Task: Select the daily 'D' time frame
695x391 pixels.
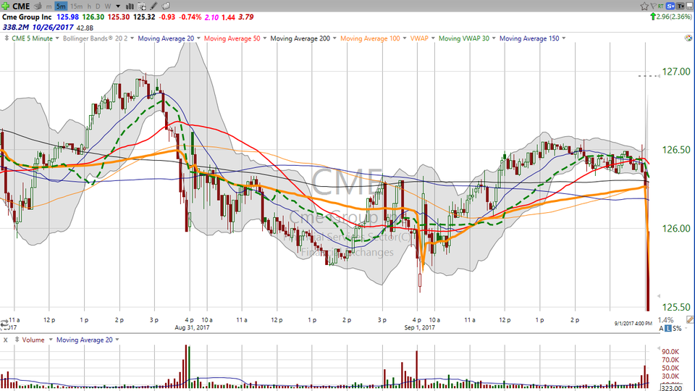Action: pyautogui.click(x=98, y=7)
